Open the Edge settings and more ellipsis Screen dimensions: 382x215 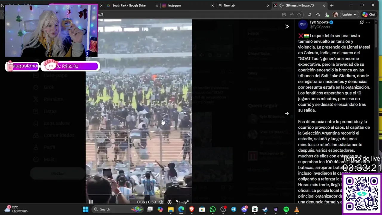pyautogui.click(x=355, y=15)
